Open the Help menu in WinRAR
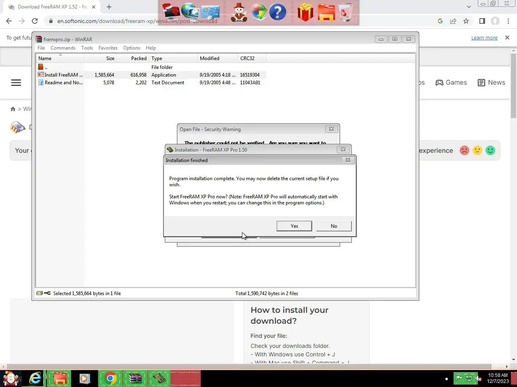Image resolution: width=517 pixels, height=387 pixels. (x=151, y=48)
